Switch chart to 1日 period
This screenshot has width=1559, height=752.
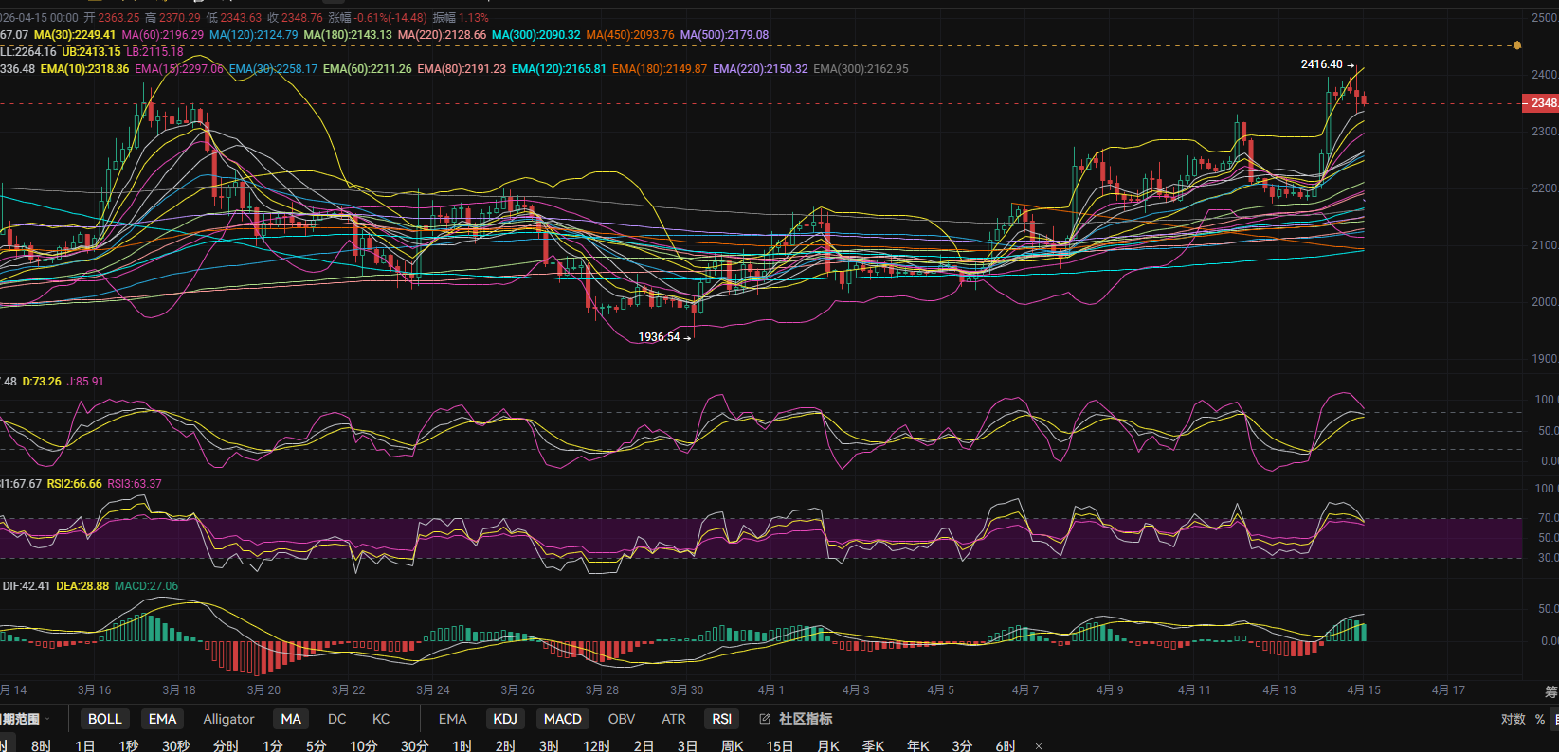(x=85, y=745)
